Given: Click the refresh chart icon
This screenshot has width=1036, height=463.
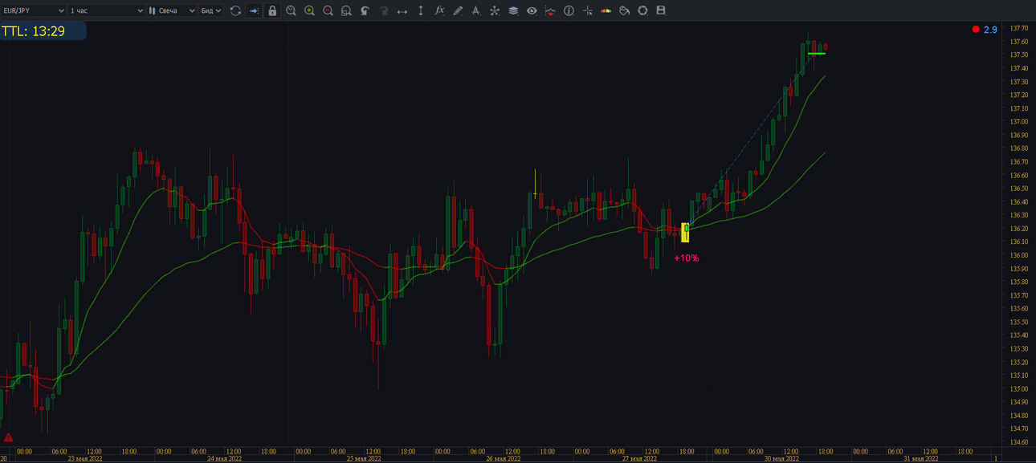Looking at the screenshot, I should pos(235,10).
